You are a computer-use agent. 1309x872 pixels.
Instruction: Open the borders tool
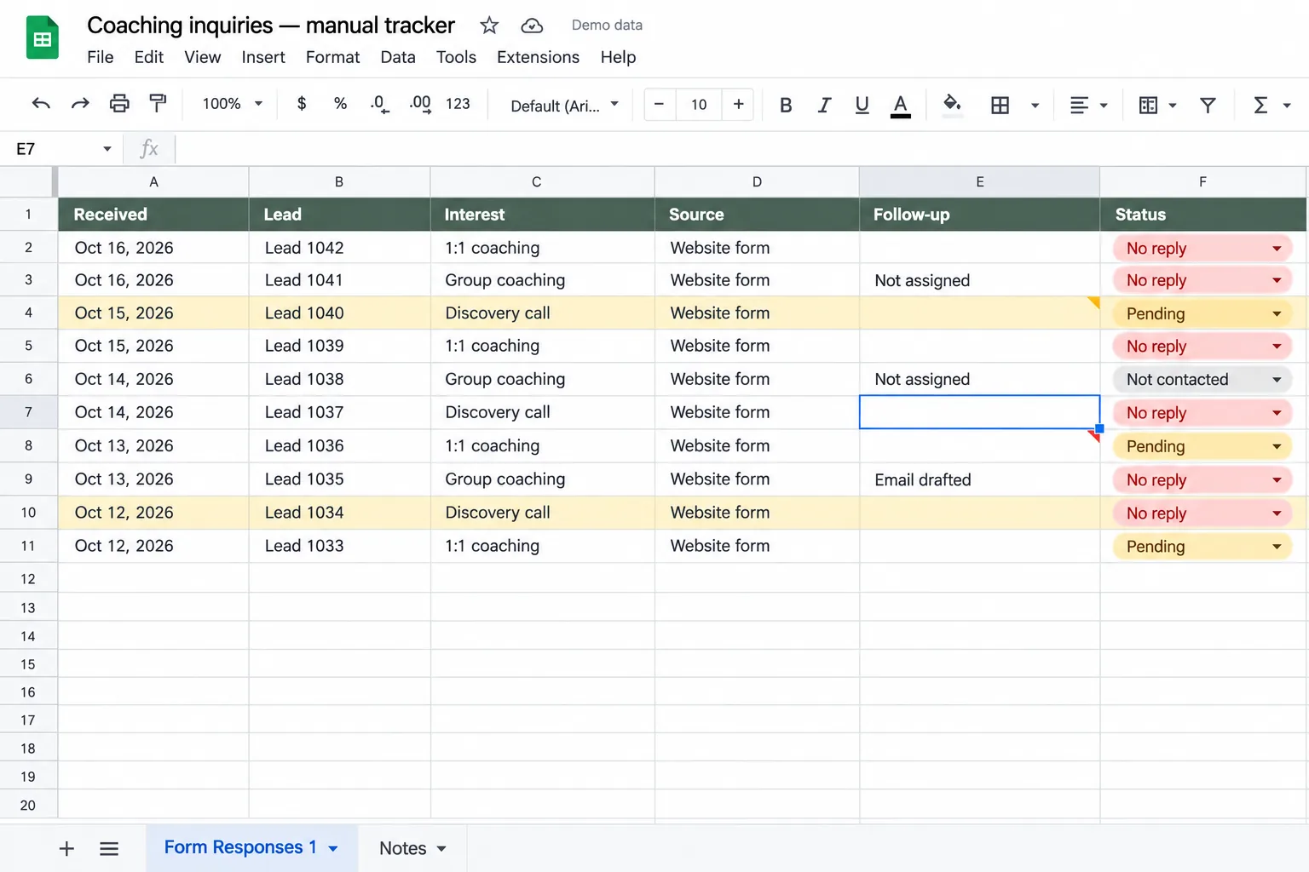[1000, 105]
